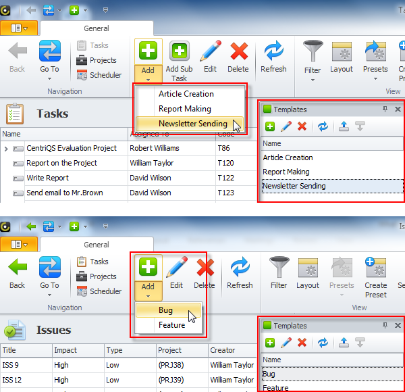Add new template in the Tasks Templates panel
Image resolution: width=405 pixels, height=392 pixels.
pyautogui.click(x=269, y=126)
